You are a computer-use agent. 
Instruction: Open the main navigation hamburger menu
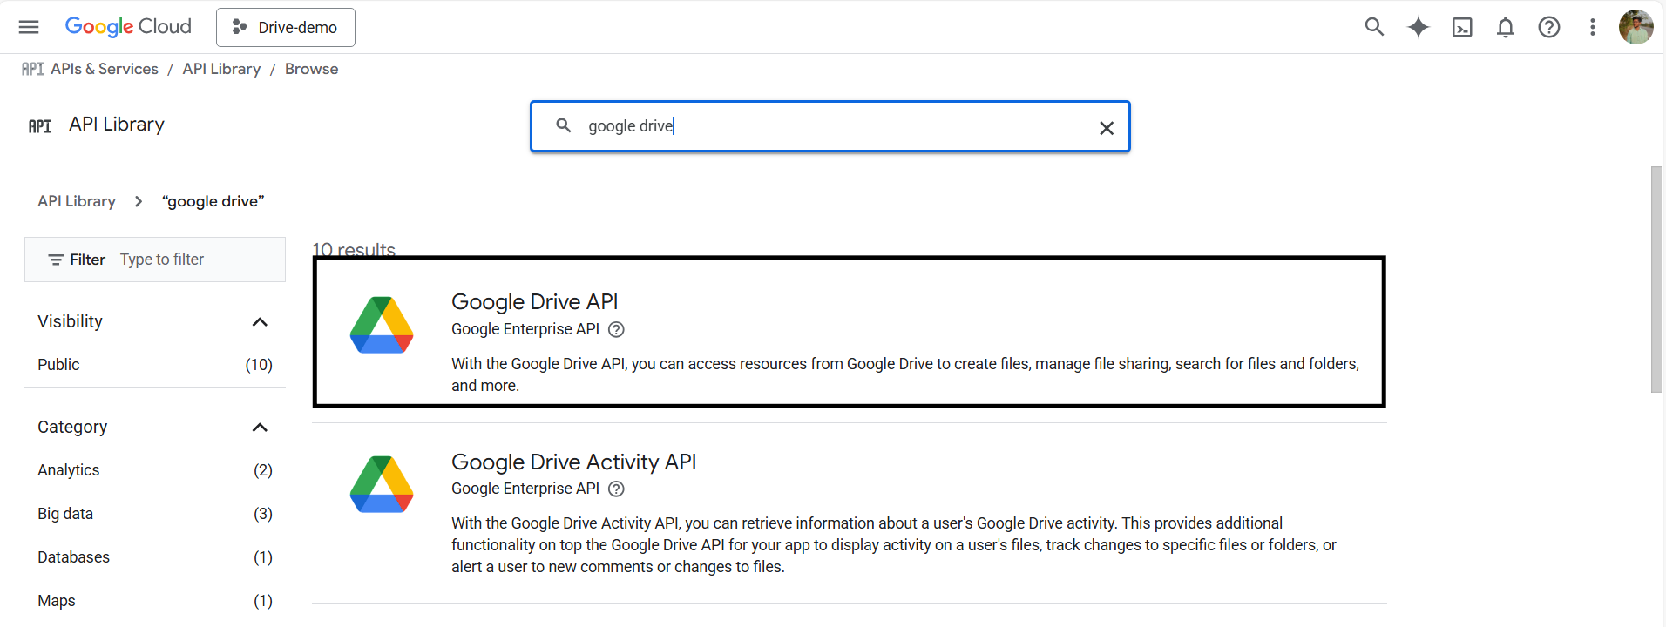point(29,27)
